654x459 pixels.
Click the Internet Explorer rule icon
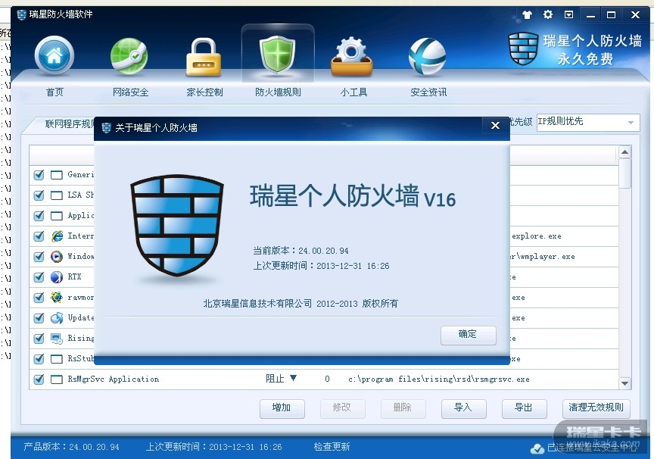coord(57,236)
